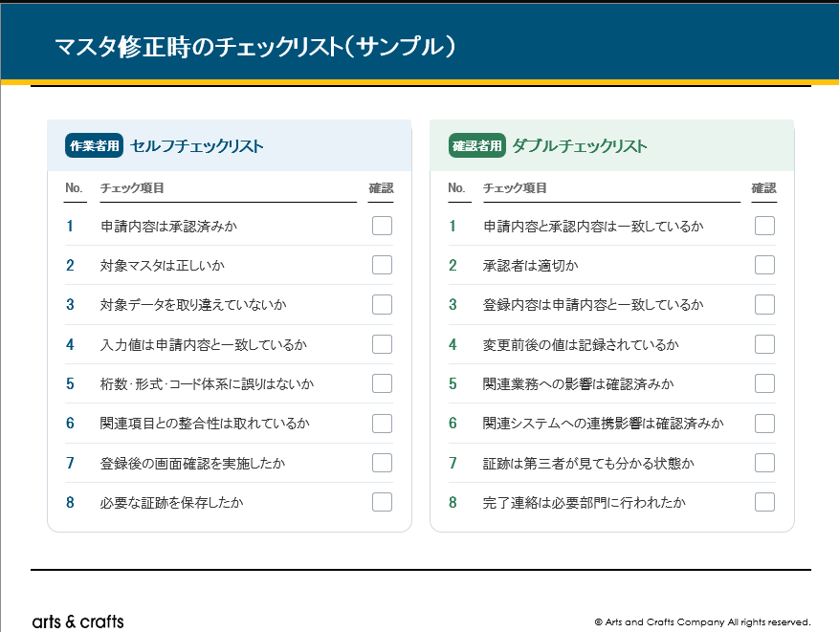Image resolution: width=839 pixels, height=632 pixels.
Task: Select text 証跡は第三者が見ても分かる状態か
Action: tap(588, 463)
